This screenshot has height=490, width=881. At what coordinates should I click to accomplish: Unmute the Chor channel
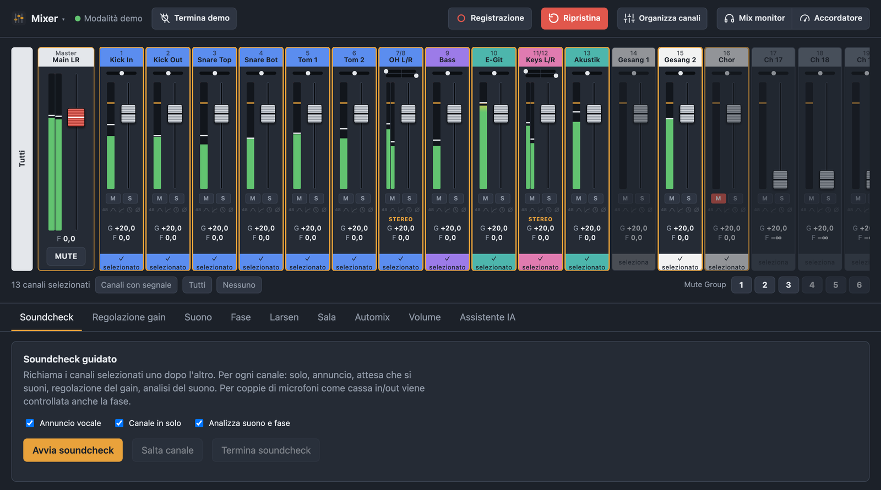pyautogui.click(x=718, y=199)
